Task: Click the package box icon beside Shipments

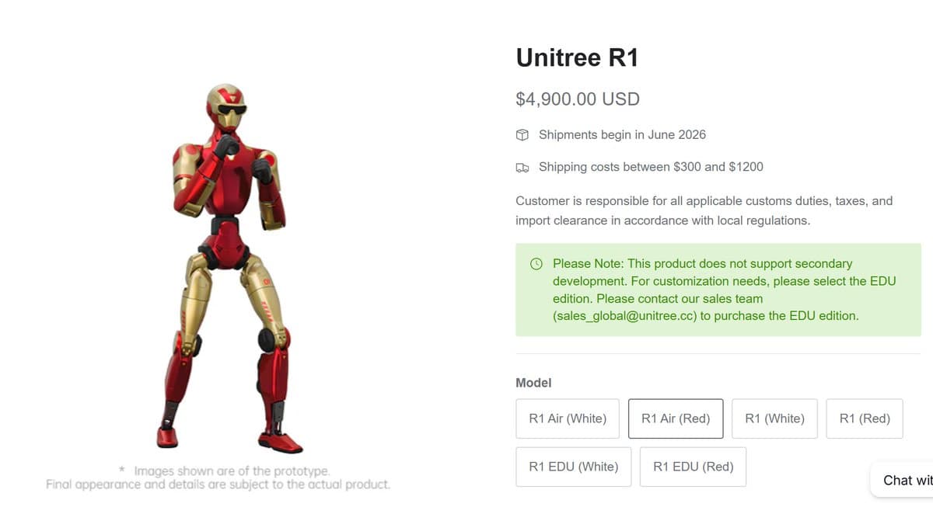Action: point(522,135)
